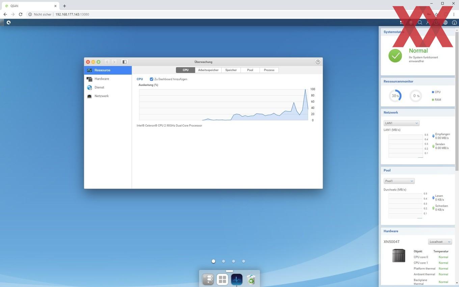Viewport: 459px width, 287px height.
Task: Select the CPU tab
Action: (185, 70)
